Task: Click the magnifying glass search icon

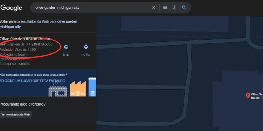Action: pos(184,8)
